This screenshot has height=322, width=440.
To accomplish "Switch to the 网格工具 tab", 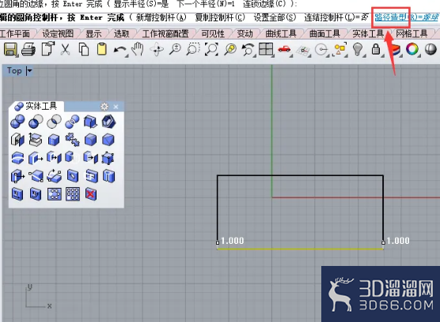I will pos(412,34).
